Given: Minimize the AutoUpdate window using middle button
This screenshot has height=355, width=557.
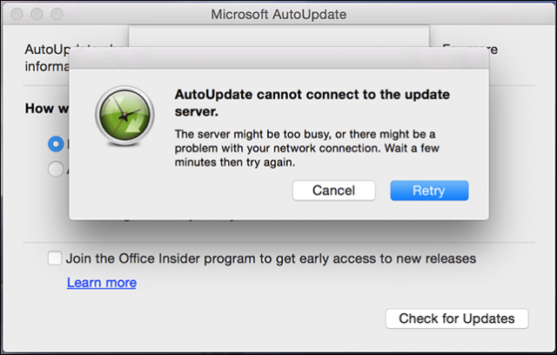Looking at the screenshot, I should click(37, 14).
